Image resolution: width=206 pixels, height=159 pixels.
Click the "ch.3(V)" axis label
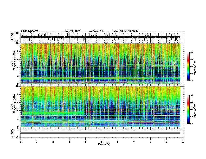(12, 133)
